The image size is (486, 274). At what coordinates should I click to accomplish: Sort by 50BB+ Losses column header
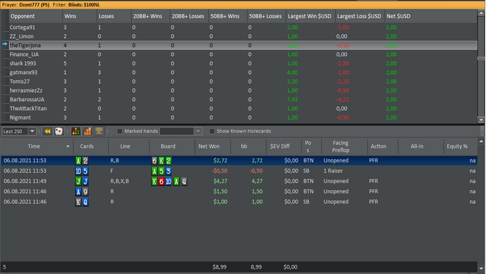[266, 16]
